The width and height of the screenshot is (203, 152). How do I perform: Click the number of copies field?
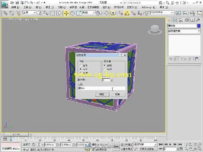pos(106,80)
